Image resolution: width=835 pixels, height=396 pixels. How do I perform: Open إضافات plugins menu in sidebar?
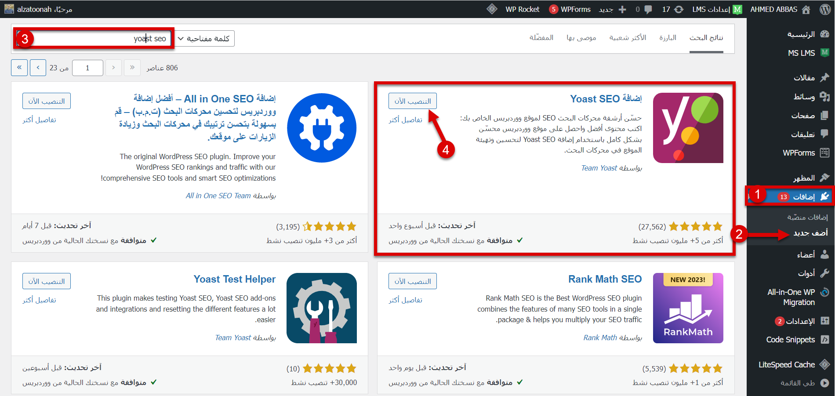tap(790, 196)
